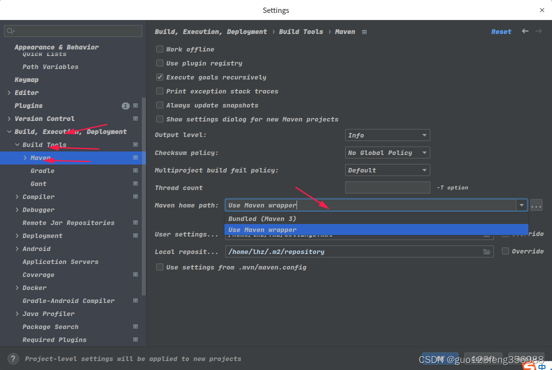Open Path Variables settings page

[x=51, y=66]
